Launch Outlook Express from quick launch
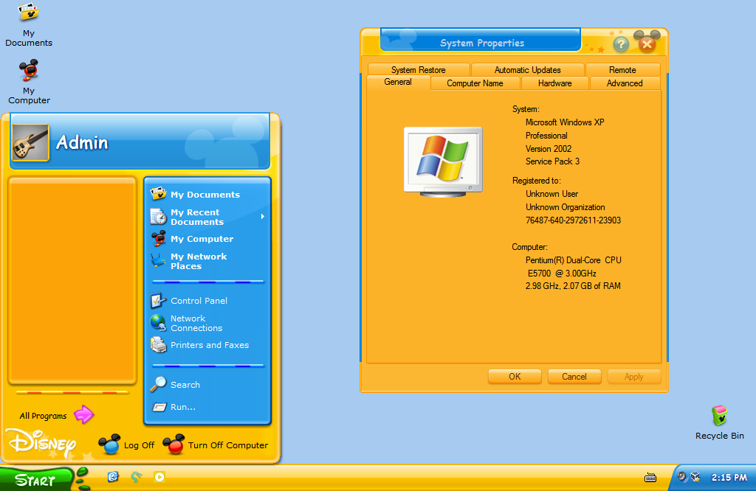Viewport: 756px width, 491px height. 113,478
